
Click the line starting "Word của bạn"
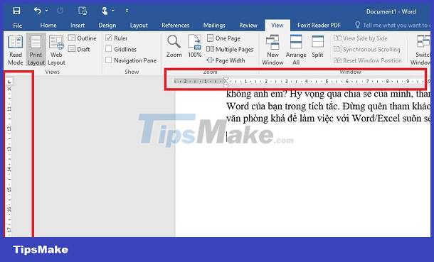pos(328,107)
